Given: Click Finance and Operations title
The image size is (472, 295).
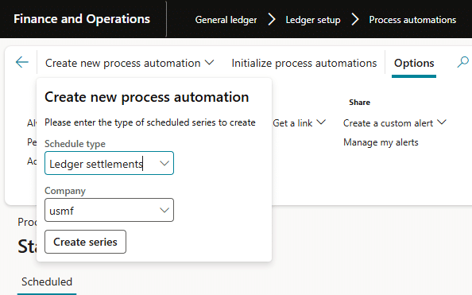Looking at the screenshot, I should click(82, 19).
